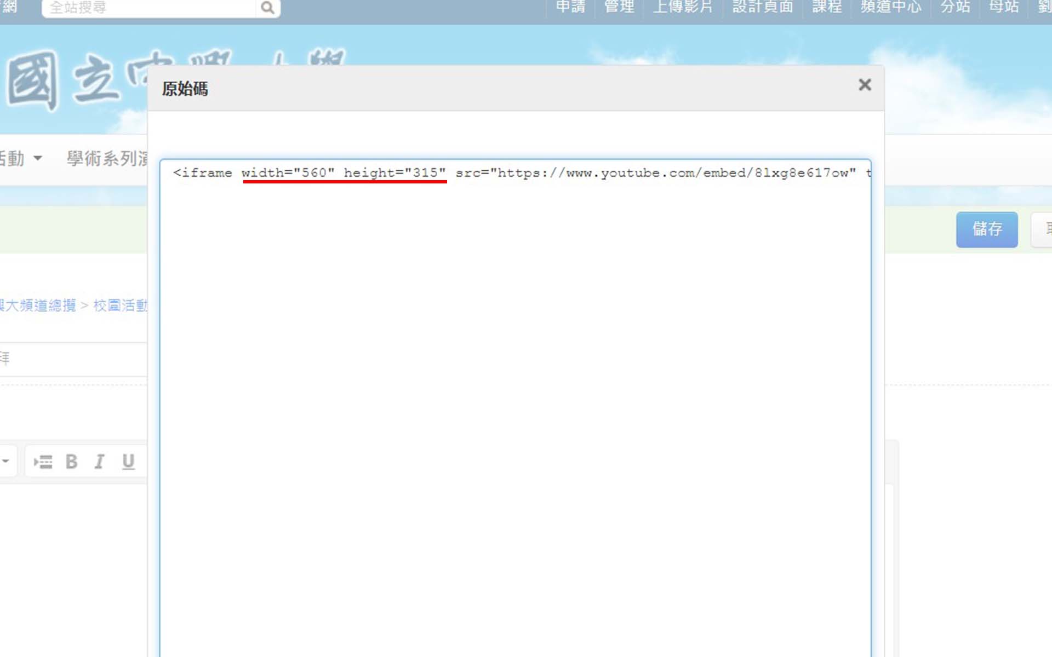Close the 原始碼 source code dialog

(x=865, y=85)
